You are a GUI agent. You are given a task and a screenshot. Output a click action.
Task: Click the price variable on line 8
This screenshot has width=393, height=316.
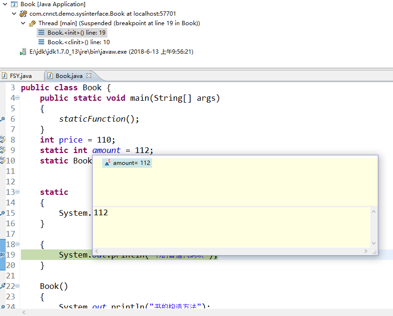[x=71, y=140]
